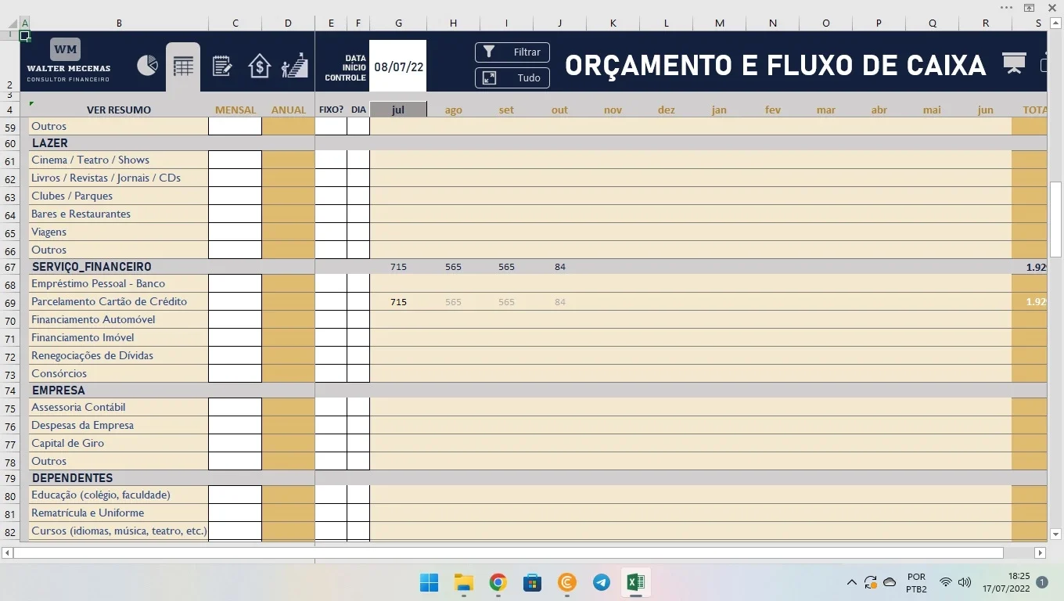This screenshot has height=601, width=1064.
Task: Open Microsoft Store from taskbar
Action: coord(533,583)
